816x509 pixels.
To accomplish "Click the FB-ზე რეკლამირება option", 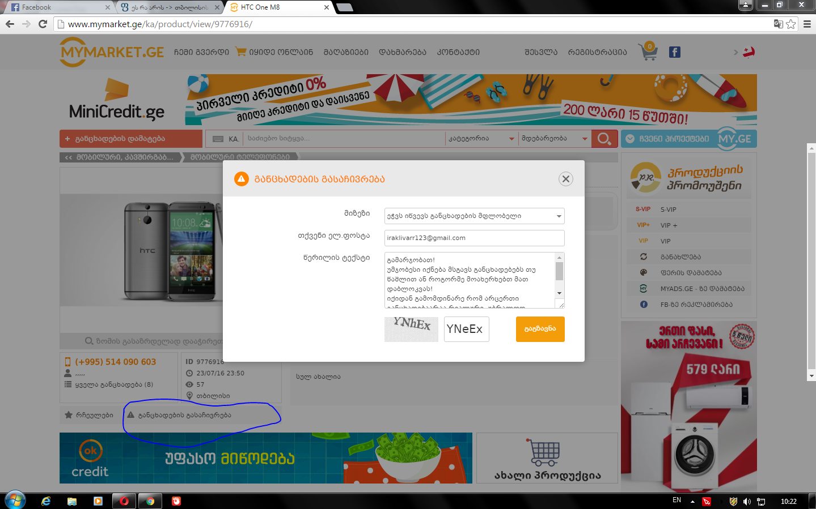I will (x=689, y=305).
